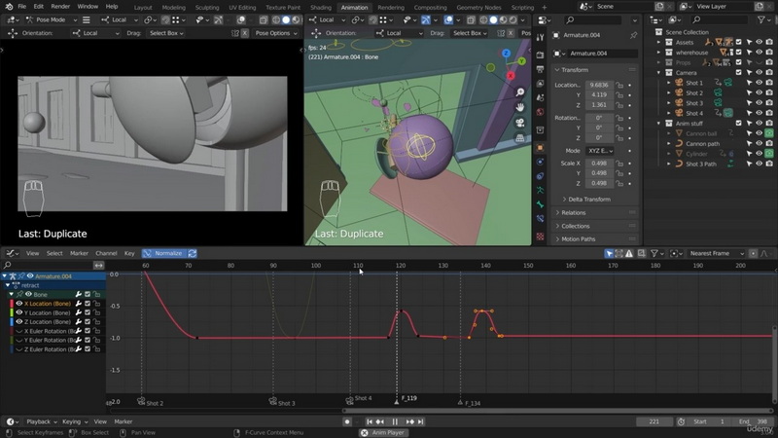
Task: Jump to the end frame button
Action: coord(421,421)
